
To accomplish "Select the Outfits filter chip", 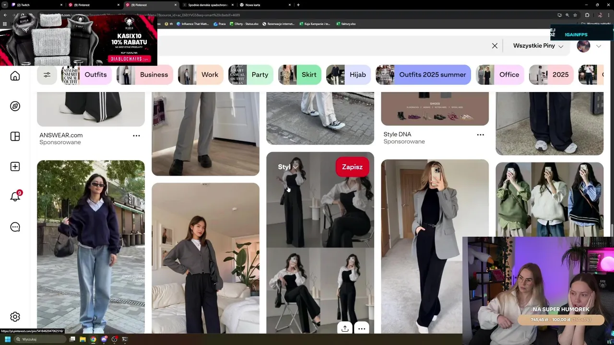I will 86,75.
